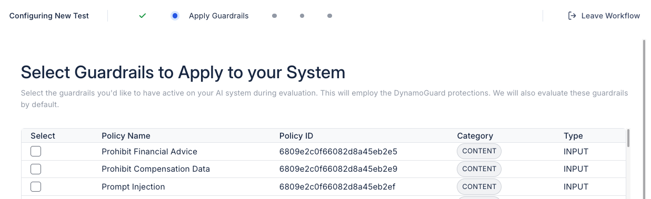651x199 pixels.
Task: Click the CONTENT badge for Prohibit Financial Advice
Action: 479,151
